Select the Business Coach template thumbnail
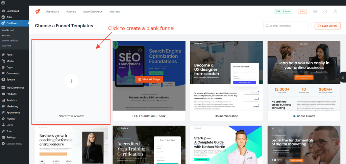The height and width of the screenshot is (164, 346). tap(303, 76)
